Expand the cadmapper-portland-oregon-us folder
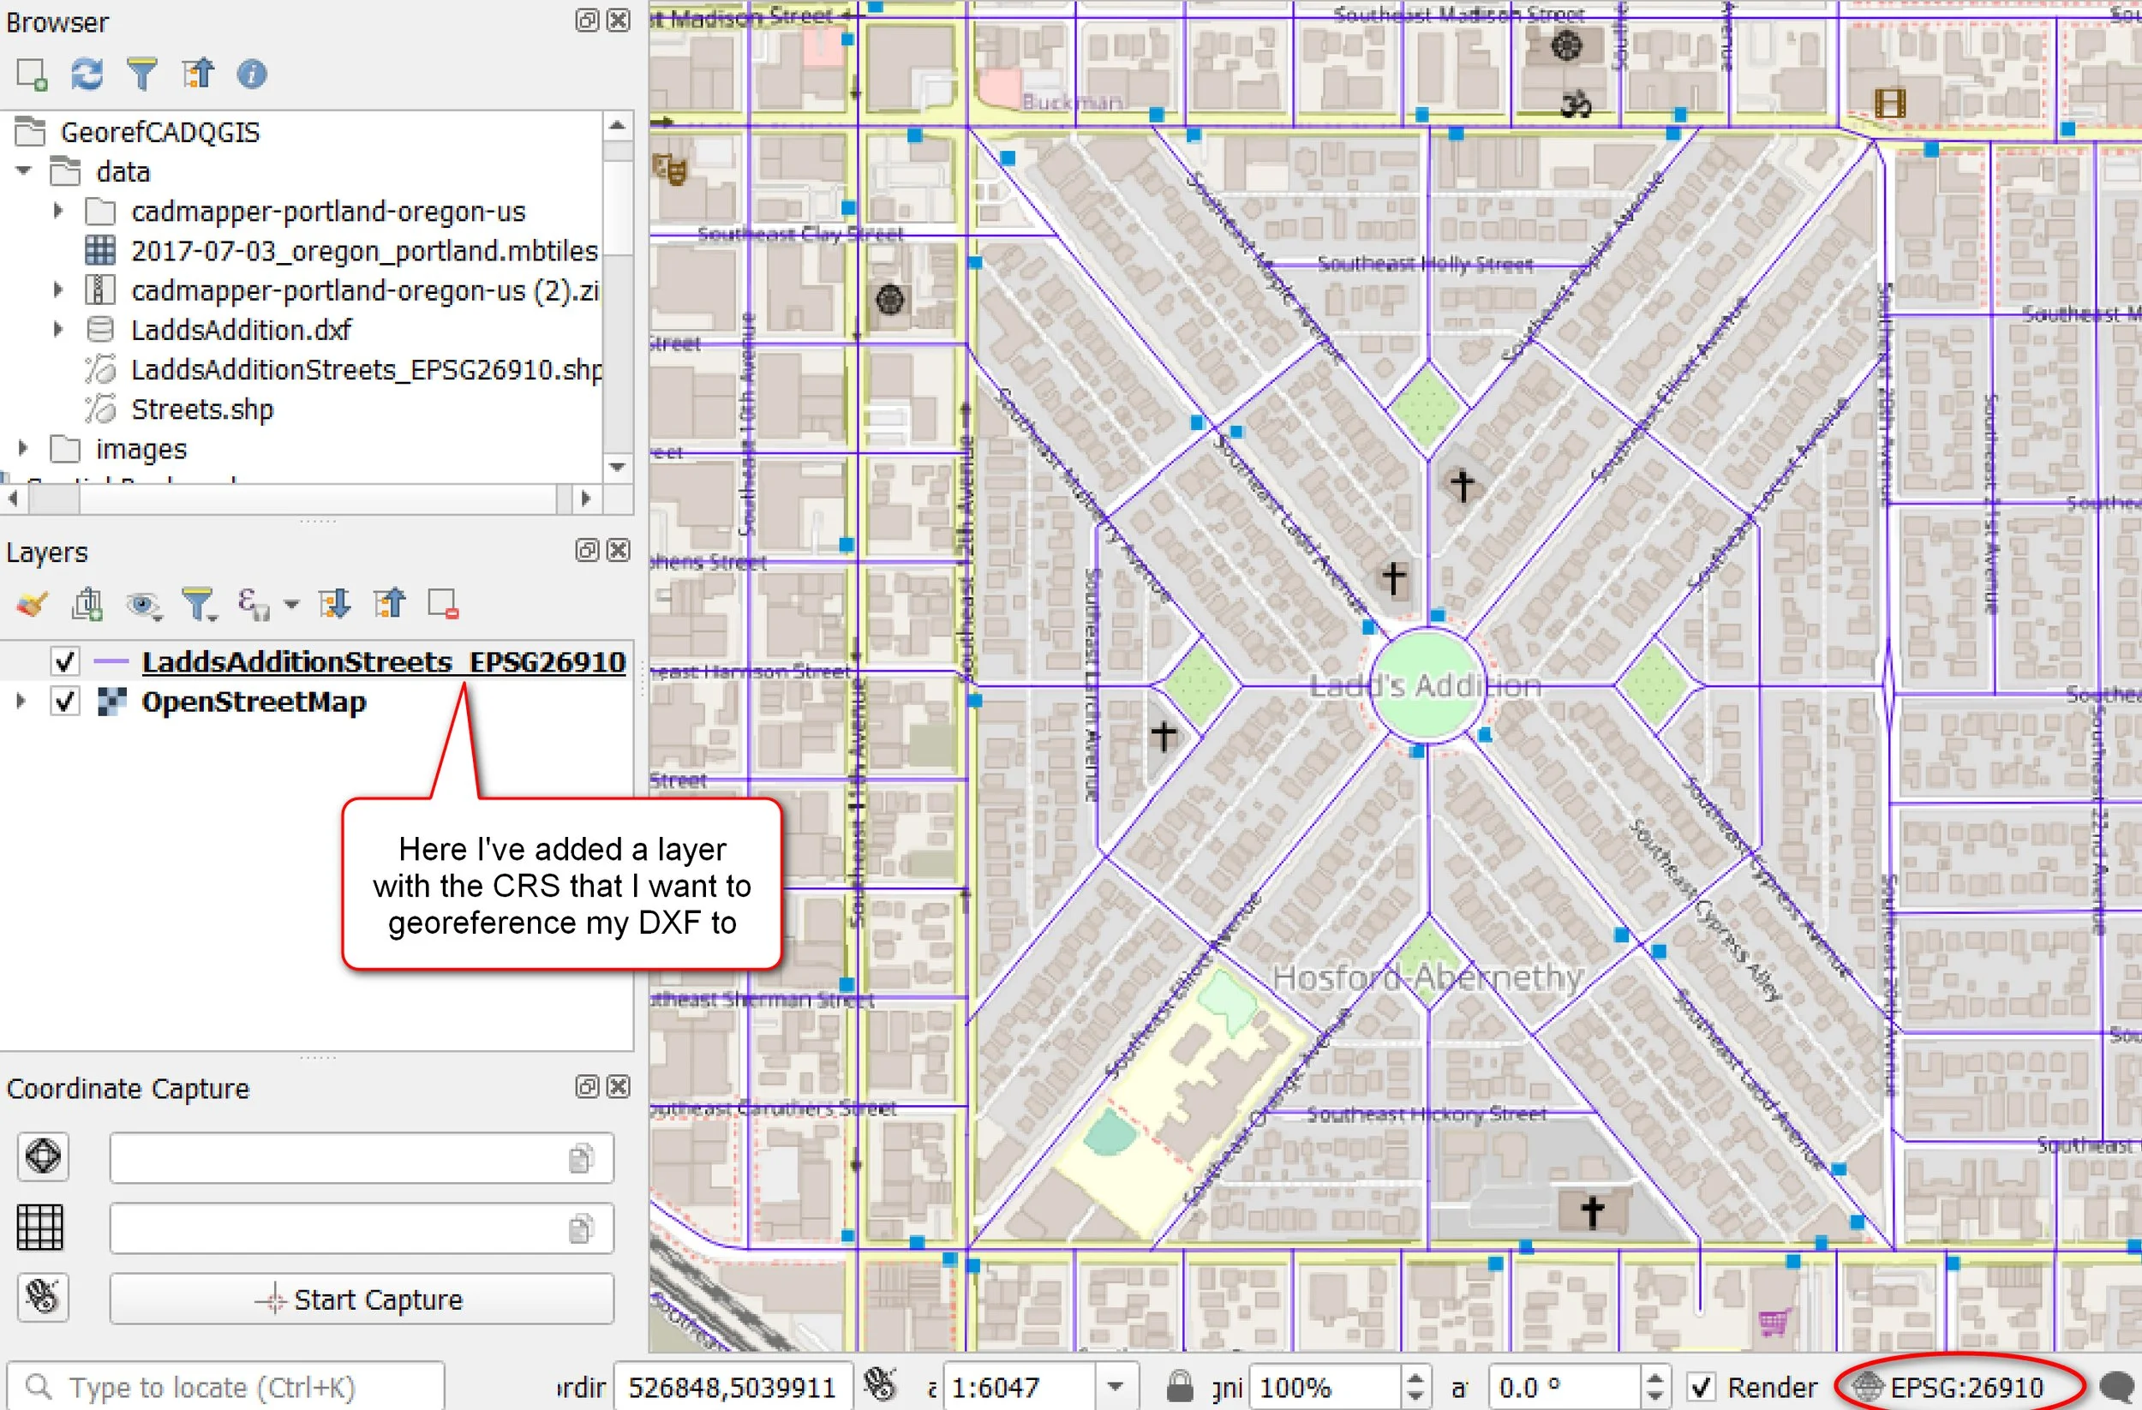This screenshot has width=2142, height=1410. [58, 211]
